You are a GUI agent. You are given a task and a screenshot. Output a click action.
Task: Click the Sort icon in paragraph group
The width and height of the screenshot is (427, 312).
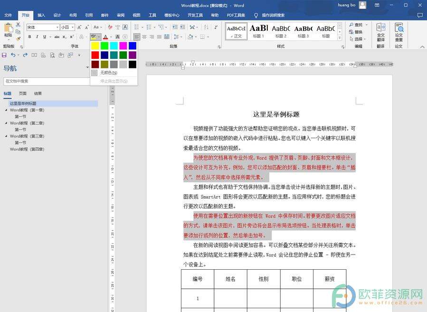pos(206,27)
